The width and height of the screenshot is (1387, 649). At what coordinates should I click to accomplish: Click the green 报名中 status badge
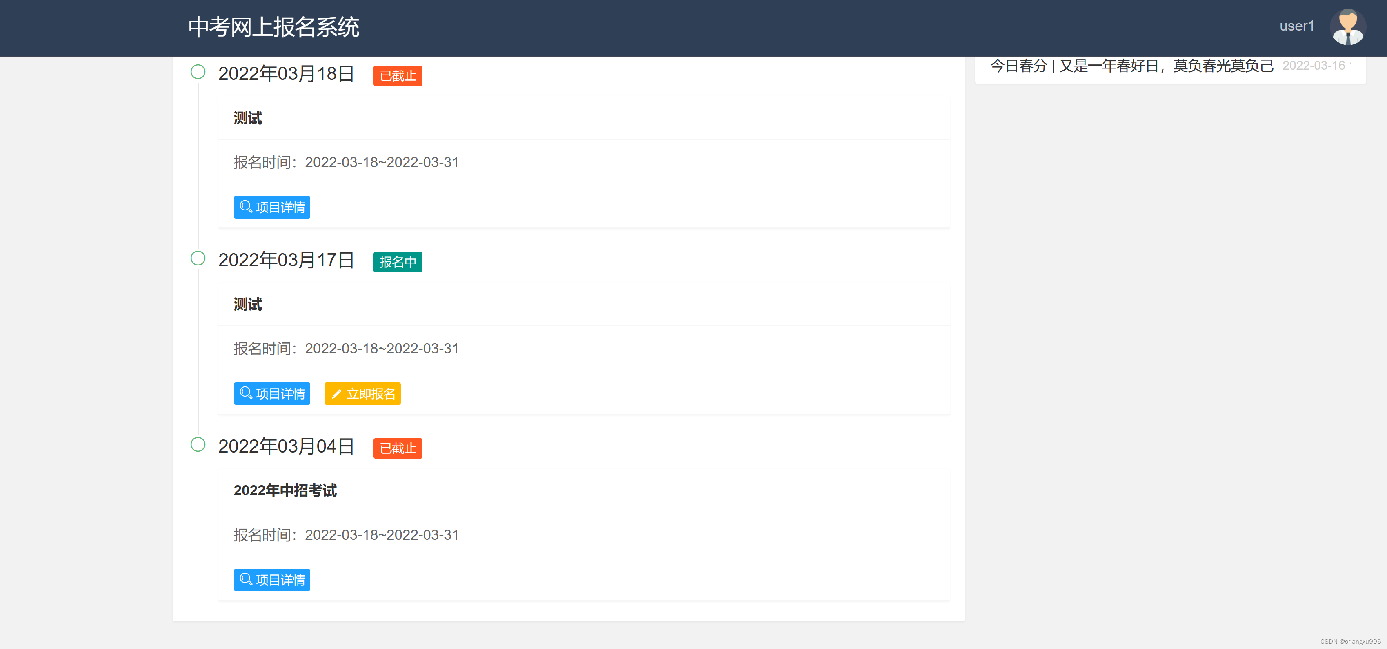[397, 262]
